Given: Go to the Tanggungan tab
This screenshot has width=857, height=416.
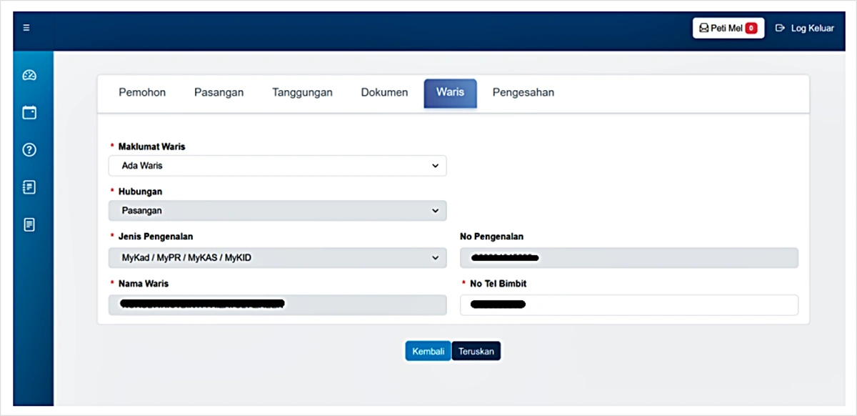Looking at the screenshot, I should pos(302,93).
